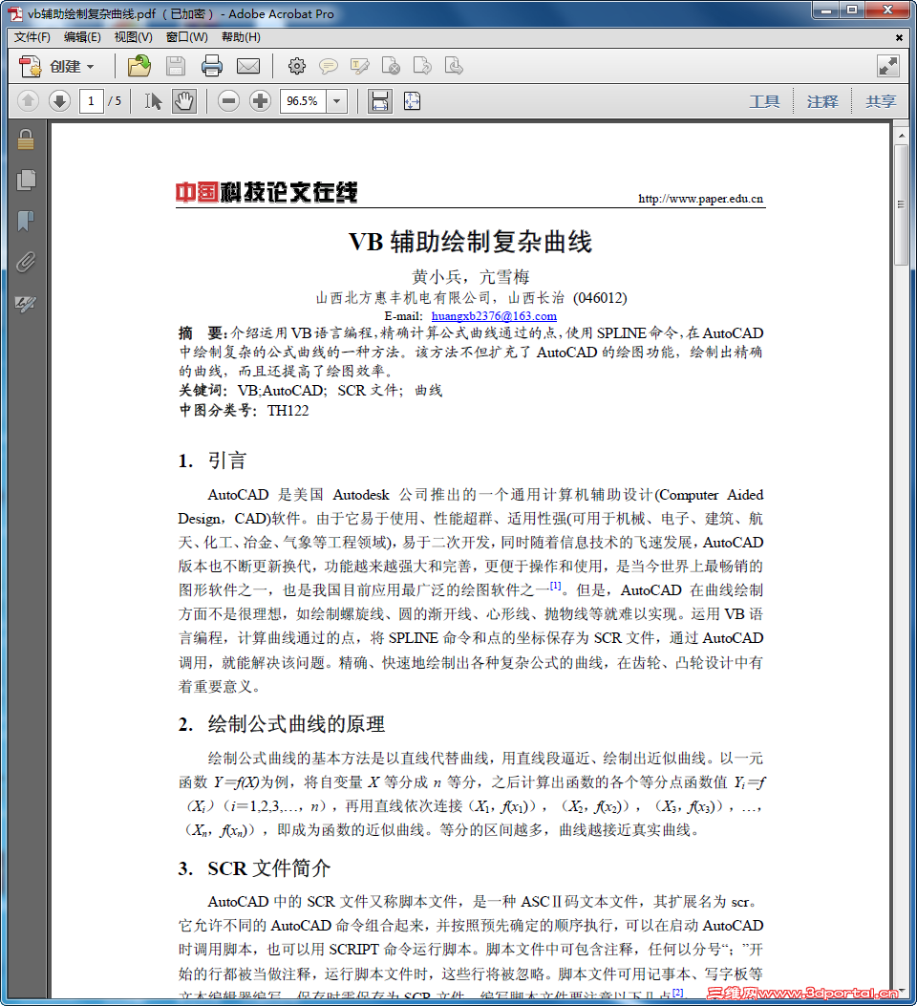Open the 工具 pane

pyautogui.click(x=764, y=101)
